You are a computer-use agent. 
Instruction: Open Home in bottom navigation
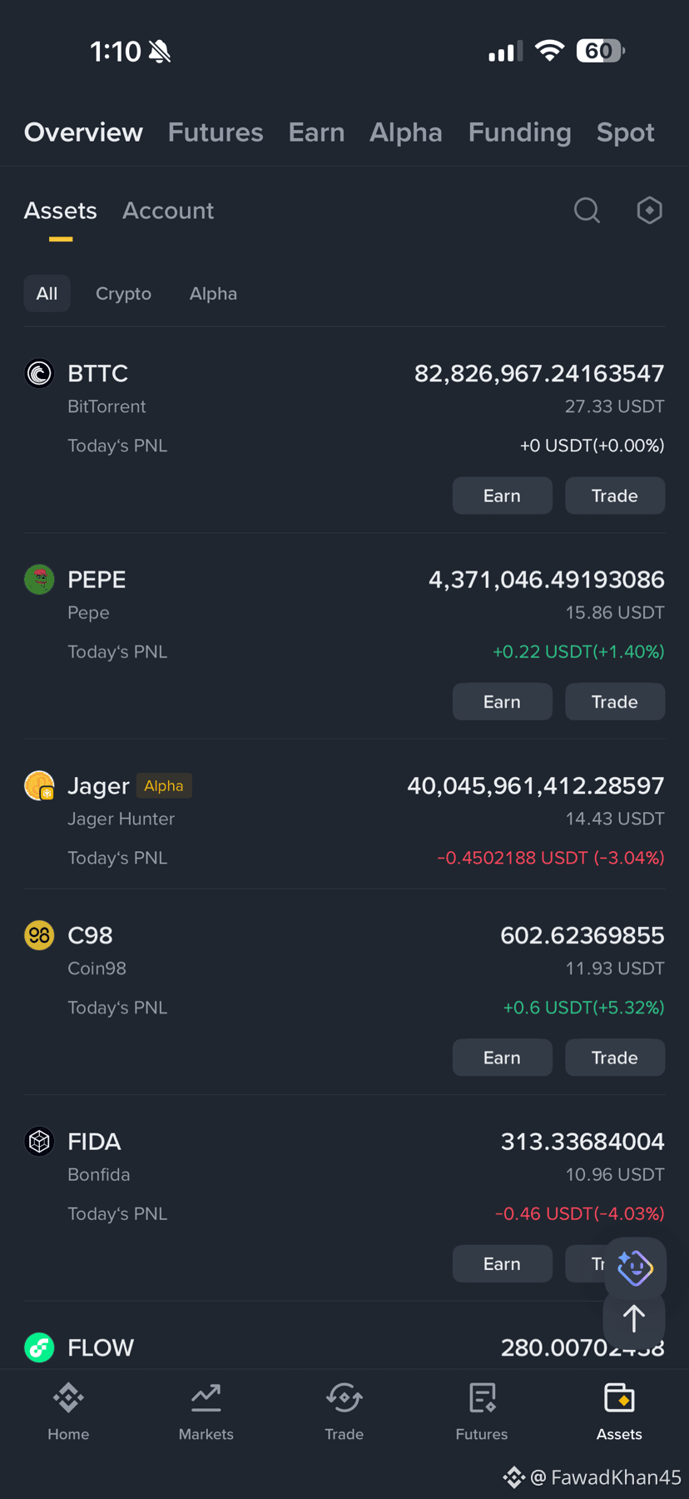68,1412
